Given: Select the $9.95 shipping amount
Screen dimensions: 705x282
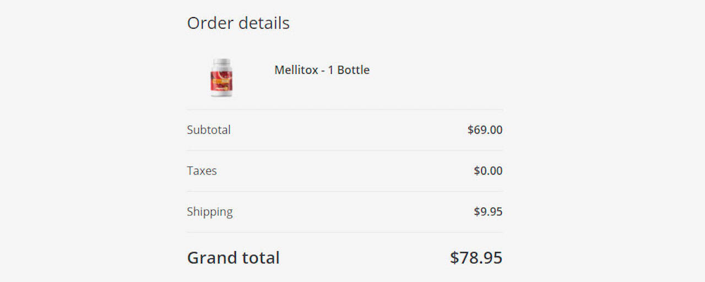Looking at the screenshot, I should (488, 211).
